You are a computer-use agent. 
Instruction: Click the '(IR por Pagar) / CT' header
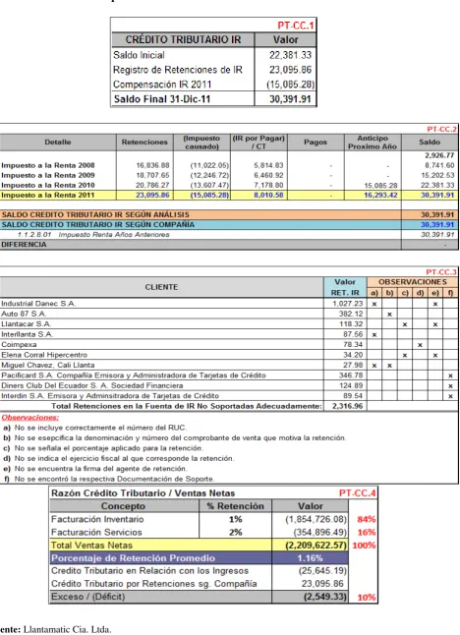point(259,143)
